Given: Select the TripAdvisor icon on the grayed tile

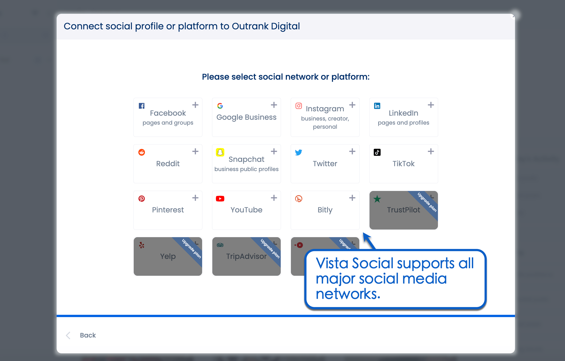Looking at the screenshot, I should coord(220,245).
